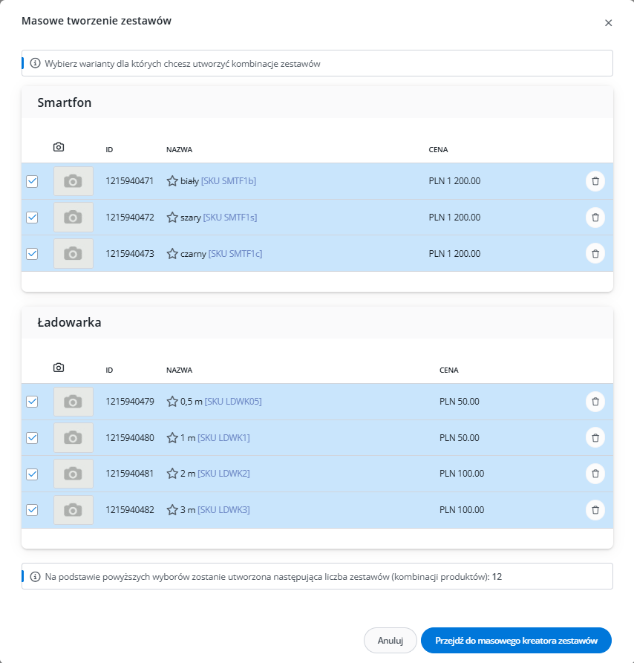The height and width of the screenshot is (663, 634).
Task: Select ID 1215940479
Action: 130,401
